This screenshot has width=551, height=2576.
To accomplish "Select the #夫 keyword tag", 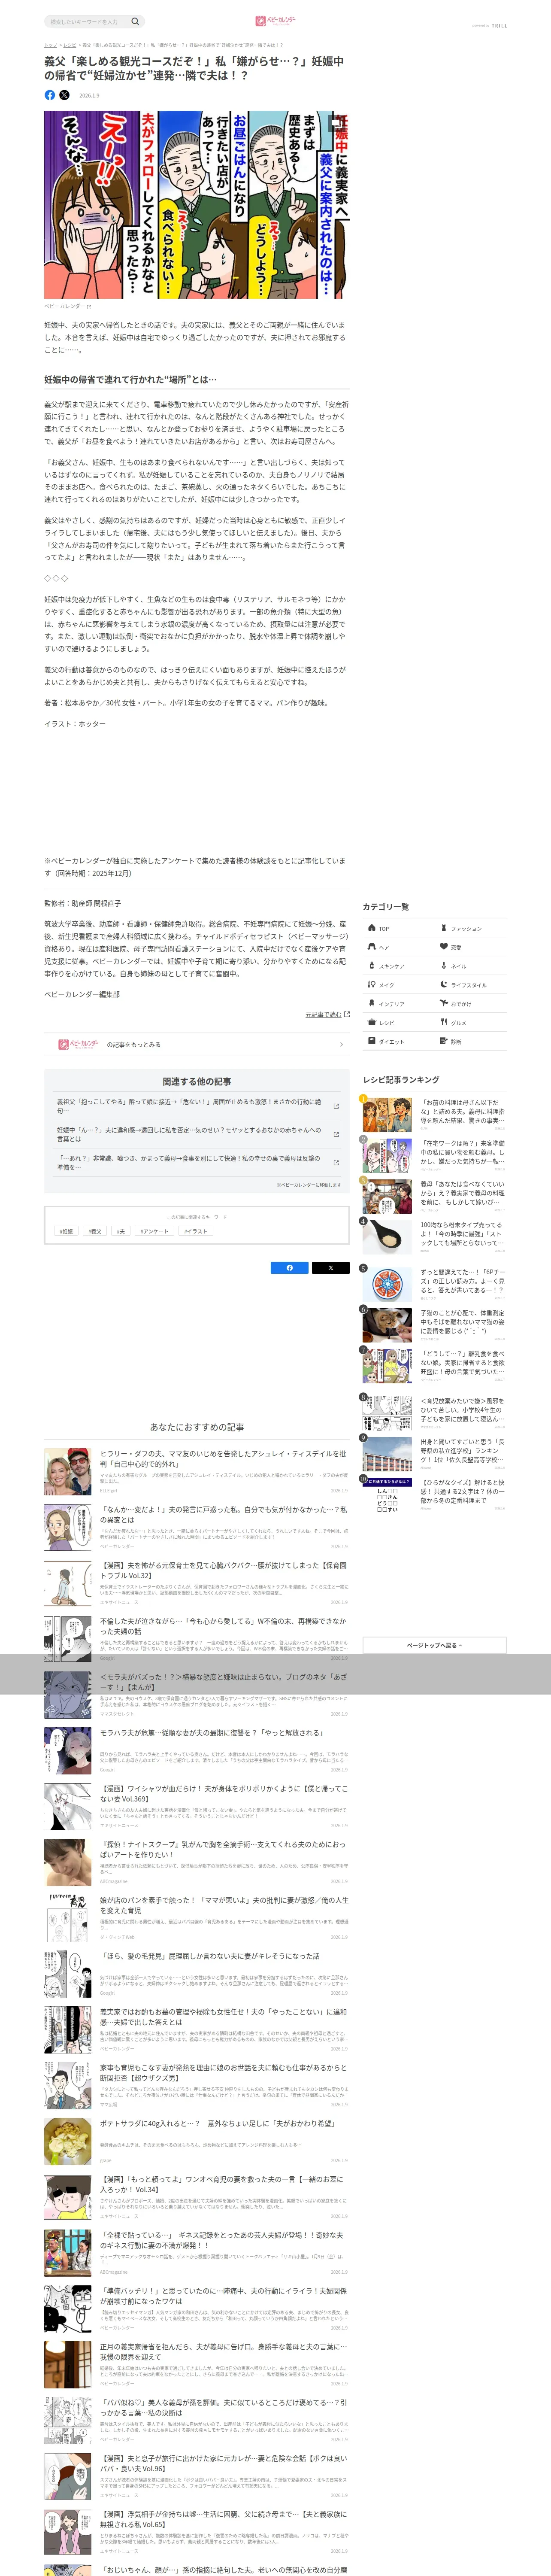I will coord(121,1231).
